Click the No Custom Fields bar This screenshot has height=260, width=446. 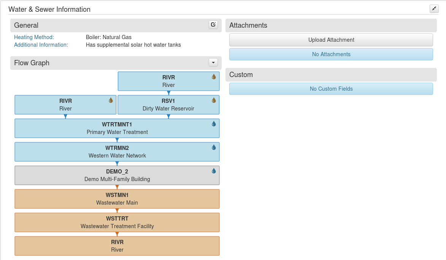click(x=331, y=89)
